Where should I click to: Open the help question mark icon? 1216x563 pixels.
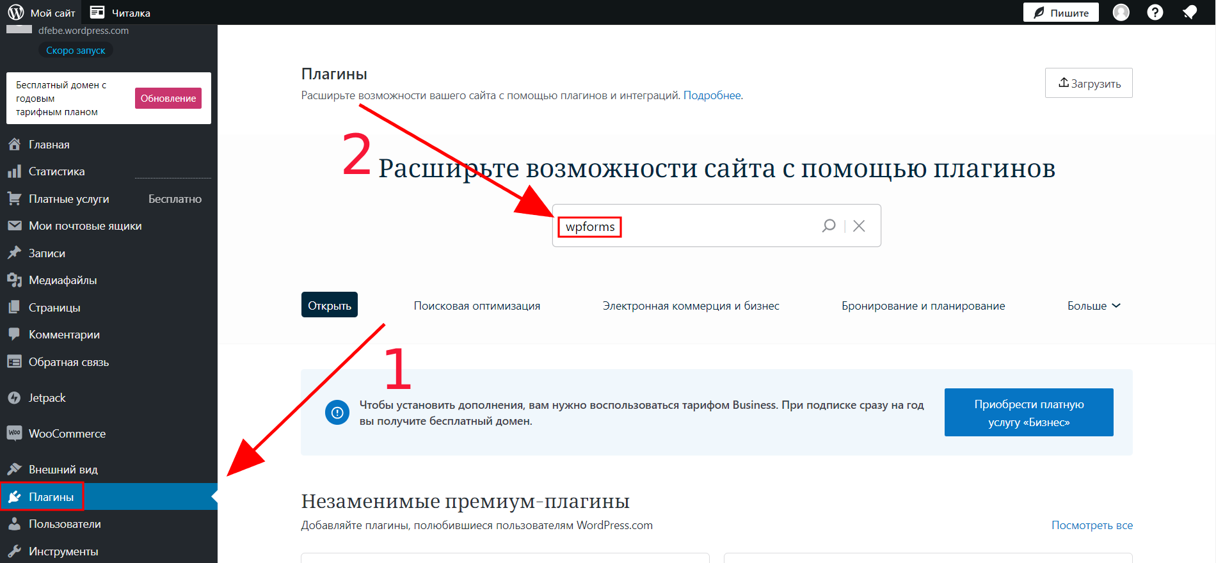(x=1155, y=12)
